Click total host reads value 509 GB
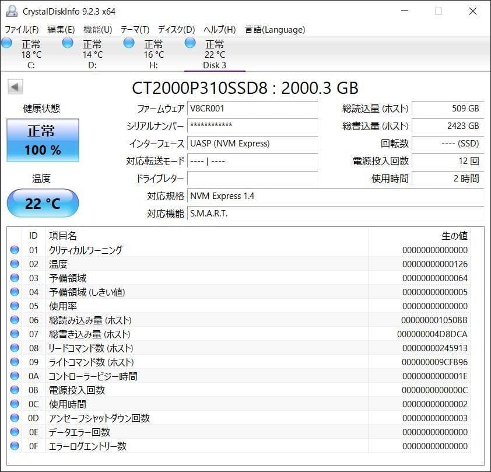 pyautogui.click(x=448, y=109)
